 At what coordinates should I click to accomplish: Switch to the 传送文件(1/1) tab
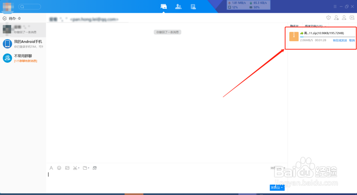(x=313, y=26)
